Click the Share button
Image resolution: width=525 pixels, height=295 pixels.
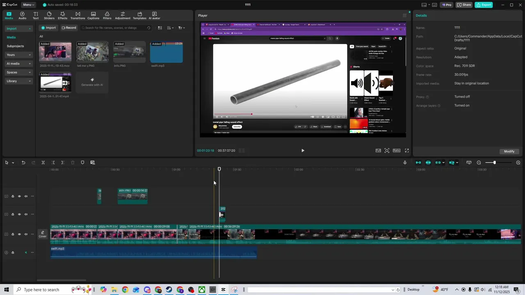pos(464,5)
